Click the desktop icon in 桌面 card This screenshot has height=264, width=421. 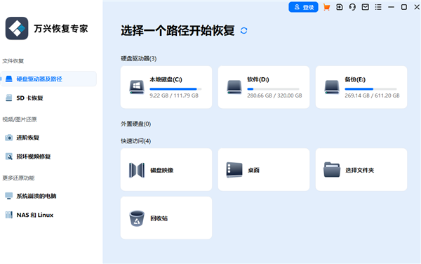click(x=234, y=170)
